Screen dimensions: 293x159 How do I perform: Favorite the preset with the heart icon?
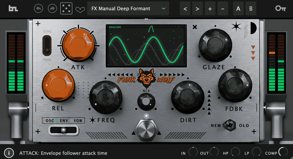click(x=80, y=9)
